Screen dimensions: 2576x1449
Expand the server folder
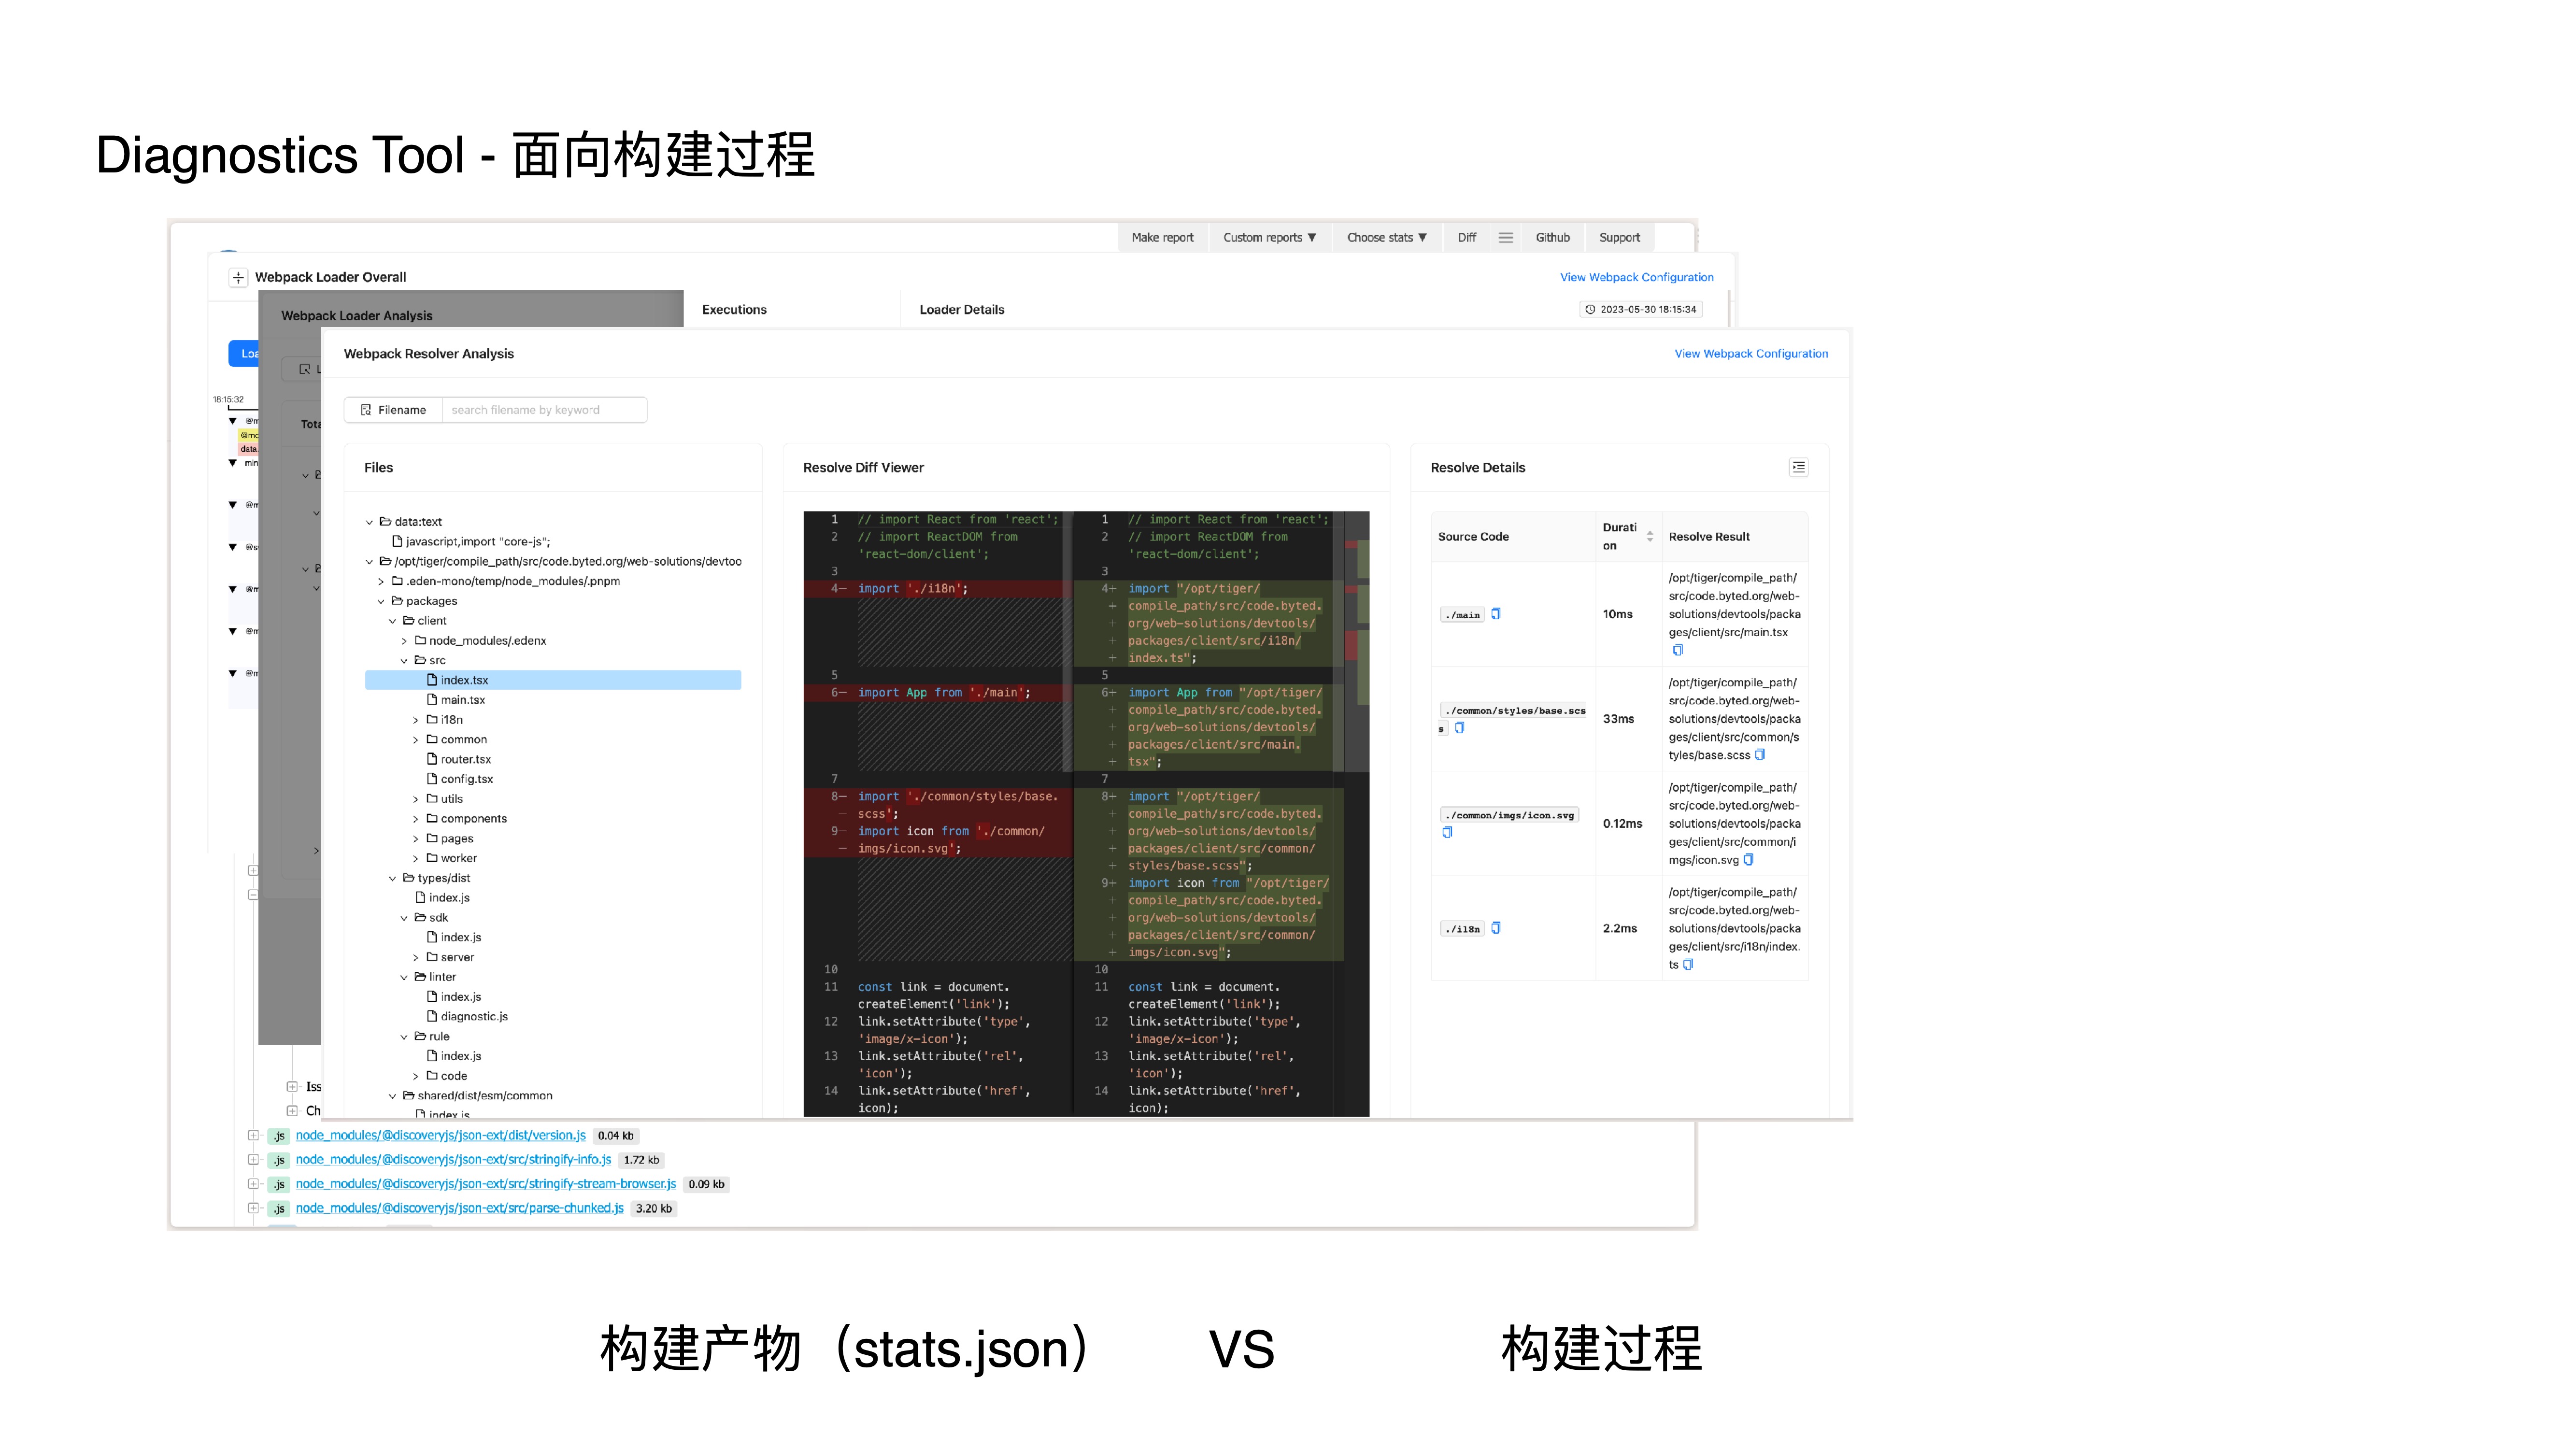tap(416, 957)
